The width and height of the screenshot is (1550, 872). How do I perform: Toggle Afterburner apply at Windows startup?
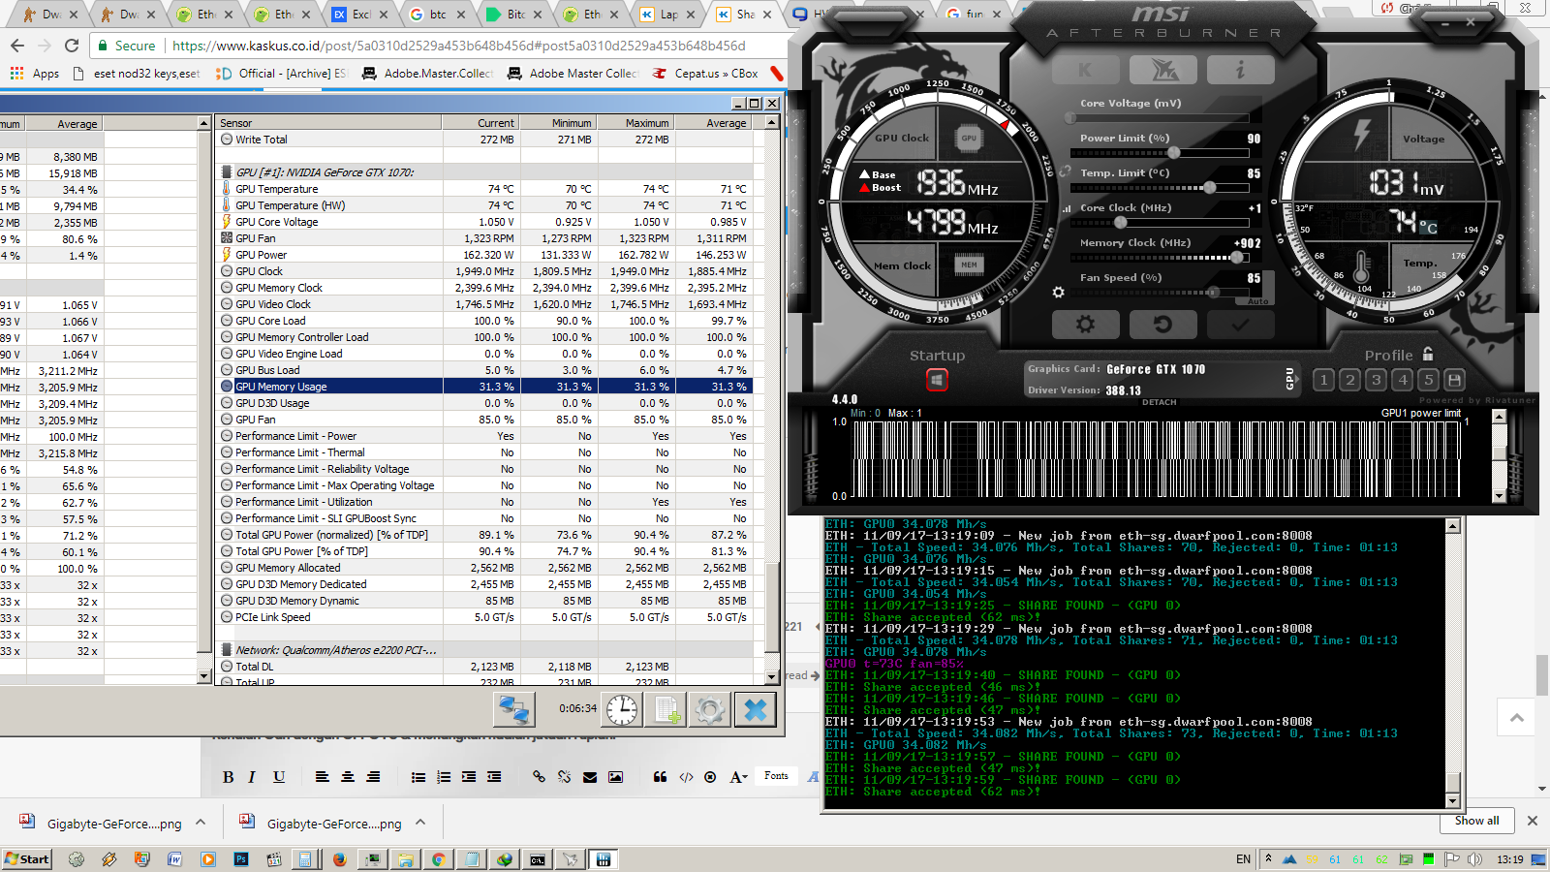(x=937, y=380)
